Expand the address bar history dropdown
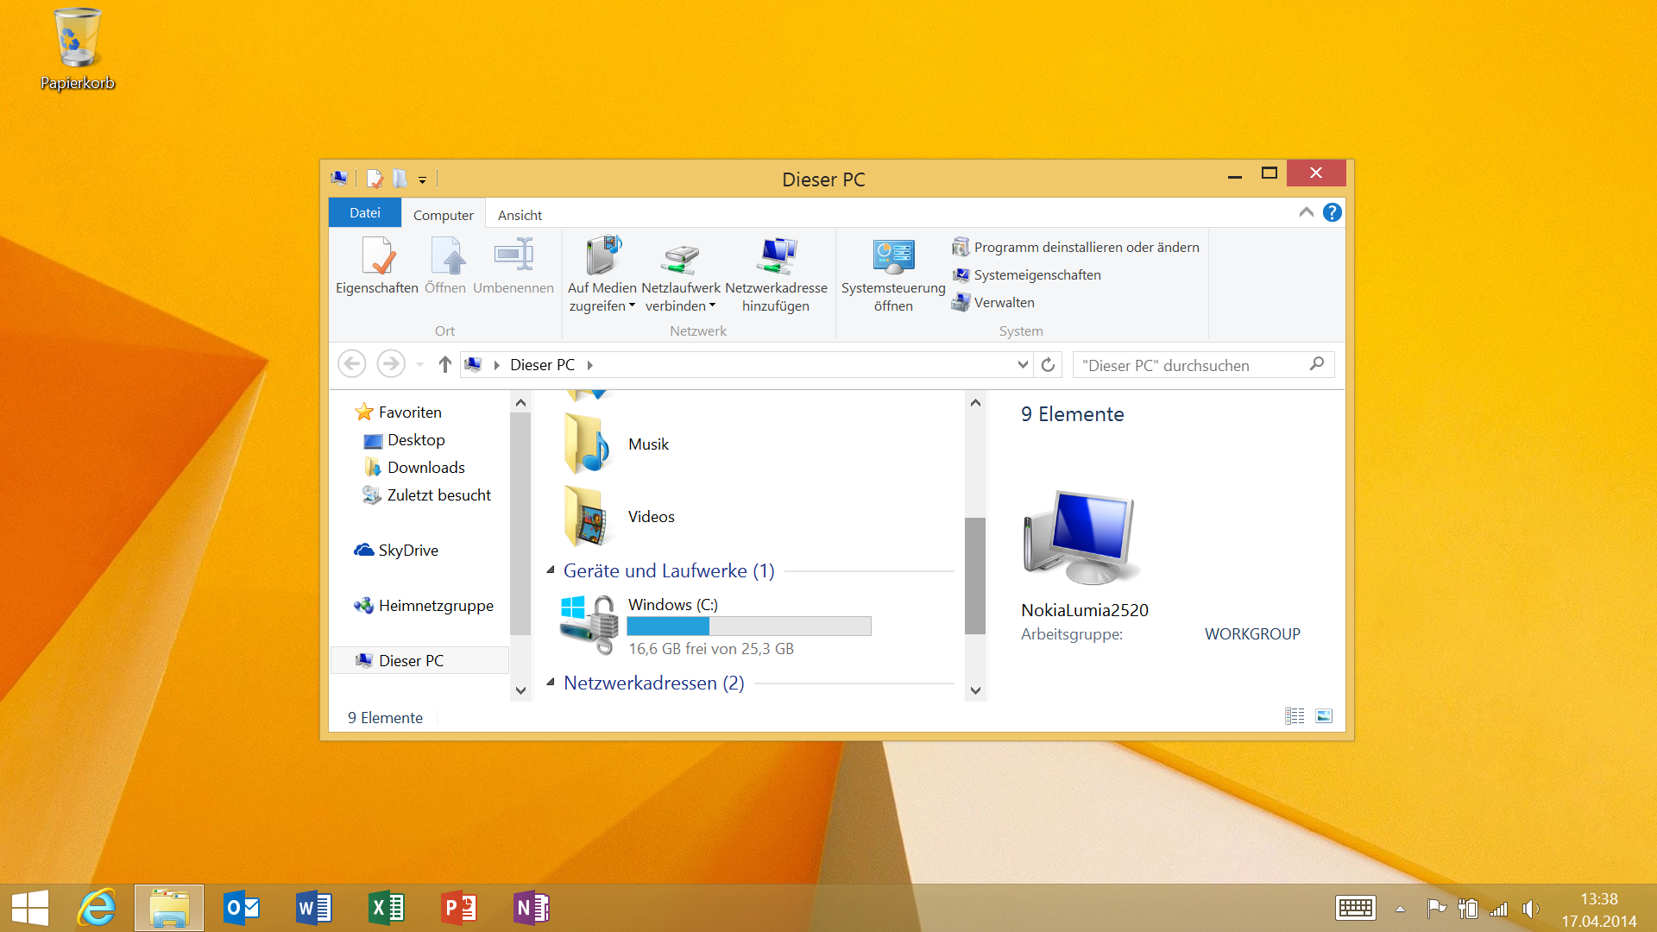The image size is (1657, 932). tap(1023, 365)
